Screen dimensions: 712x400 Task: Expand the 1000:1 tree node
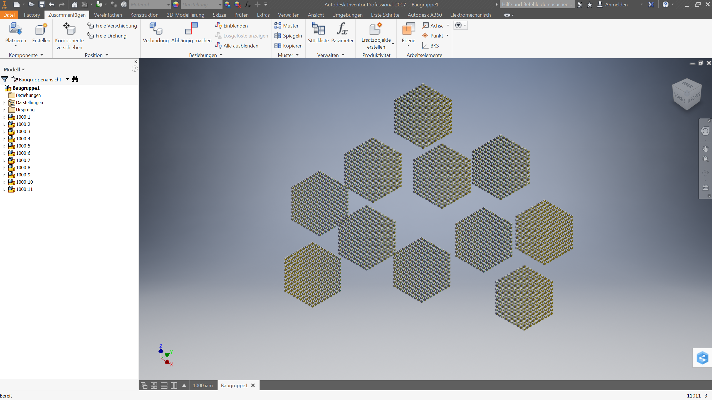pos(4,117)
